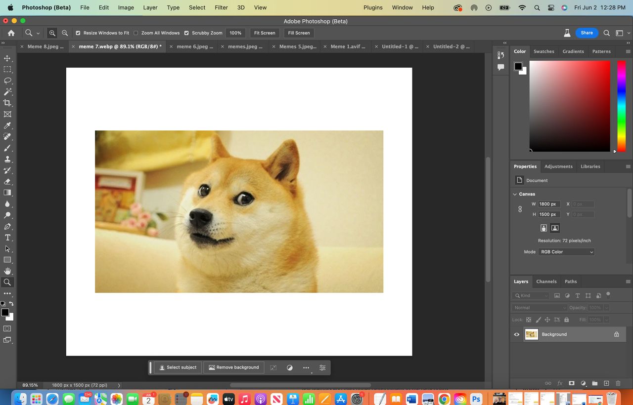Toggle Resize Windows to Fit checkbox
633x405 pixels.
pyautogui.click(x=78, y=33)
